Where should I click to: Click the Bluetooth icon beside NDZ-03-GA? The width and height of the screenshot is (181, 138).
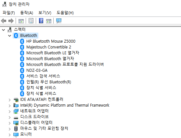tap(22, 70)
